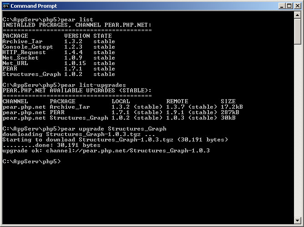304x227 pixels.
Task: Click the "Command Prompt" title bar text
Action: [x=34, y=6]
